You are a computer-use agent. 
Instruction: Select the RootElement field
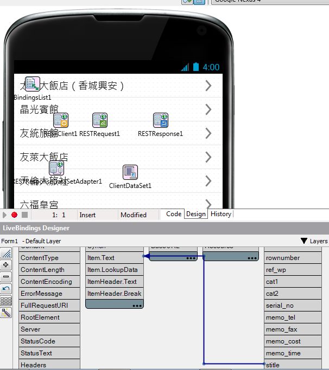pos(49,317)
